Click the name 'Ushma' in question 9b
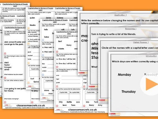This screenshot has width=158, height=119. (x=60, y=18)
